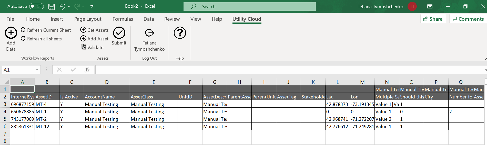Screen dimensions: 487x145
Task: Click Get Assets in the ribbon
Action: [x=95, y=30]
